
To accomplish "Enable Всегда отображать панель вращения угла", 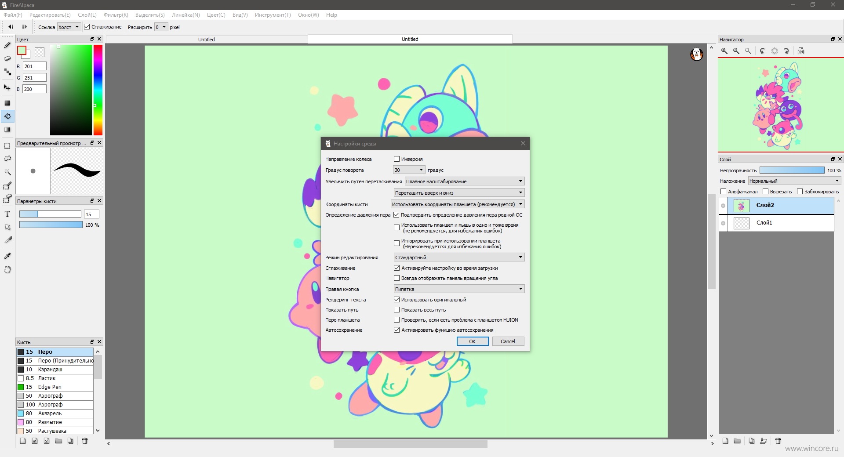I will tap(397, 278).
